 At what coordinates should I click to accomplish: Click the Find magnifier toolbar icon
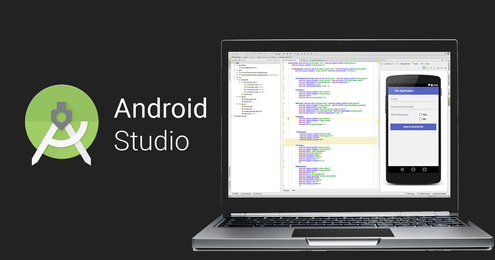click(x=258, y=54)
